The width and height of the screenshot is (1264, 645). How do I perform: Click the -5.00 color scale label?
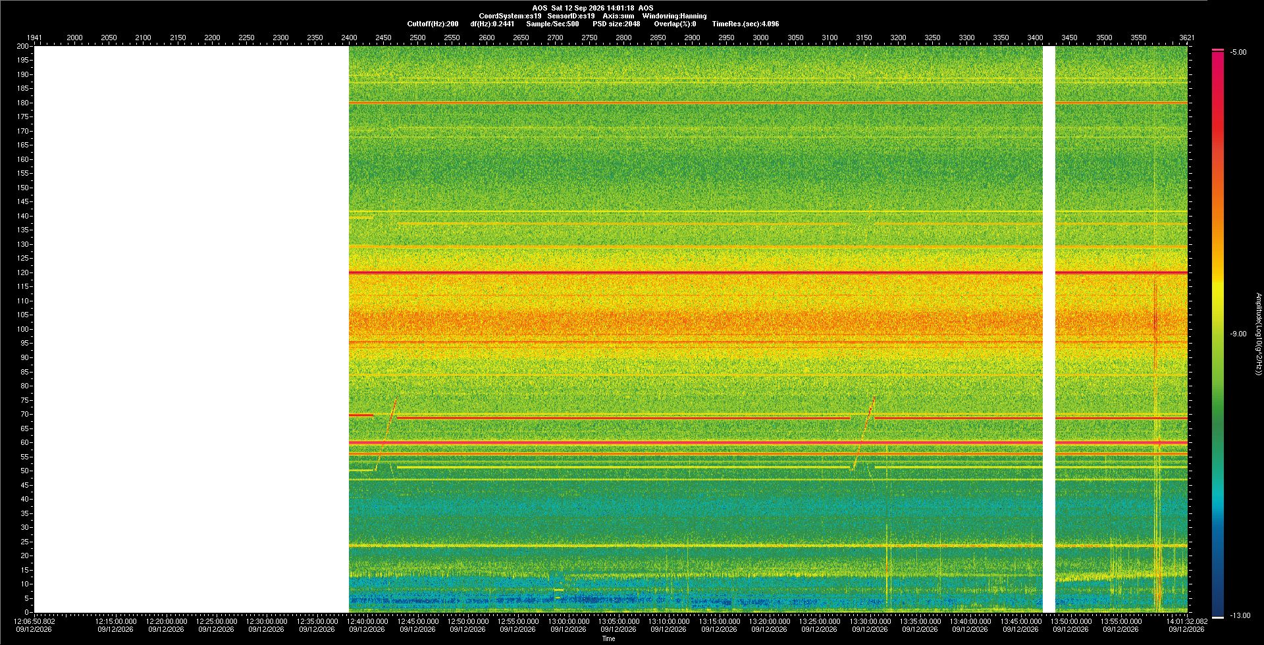[x=1238, y=52]
